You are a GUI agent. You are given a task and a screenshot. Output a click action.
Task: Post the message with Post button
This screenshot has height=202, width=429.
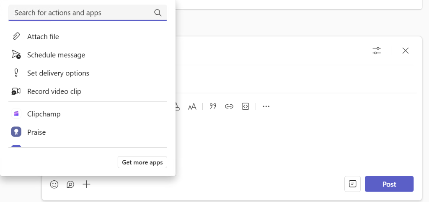click(389, 184)
